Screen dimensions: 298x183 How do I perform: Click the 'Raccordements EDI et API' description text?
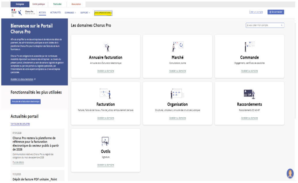(x=249, y=110)
